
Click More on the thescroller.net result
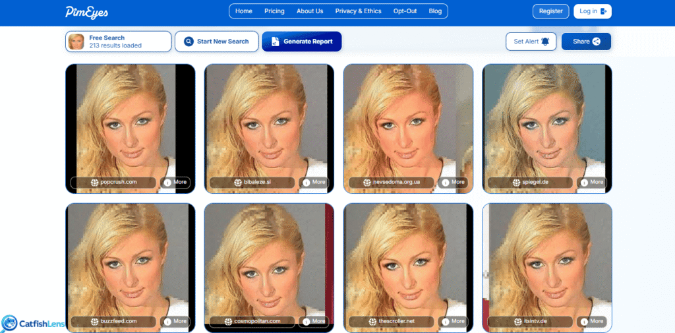pos(454,321)
